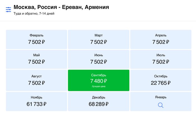The image size is (196, 117).
Task: Choose the Март month tile
Action: (99, 39)
